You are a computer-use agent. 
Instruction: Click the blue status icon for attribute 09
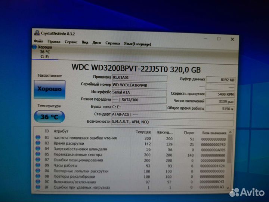point(38,165)
